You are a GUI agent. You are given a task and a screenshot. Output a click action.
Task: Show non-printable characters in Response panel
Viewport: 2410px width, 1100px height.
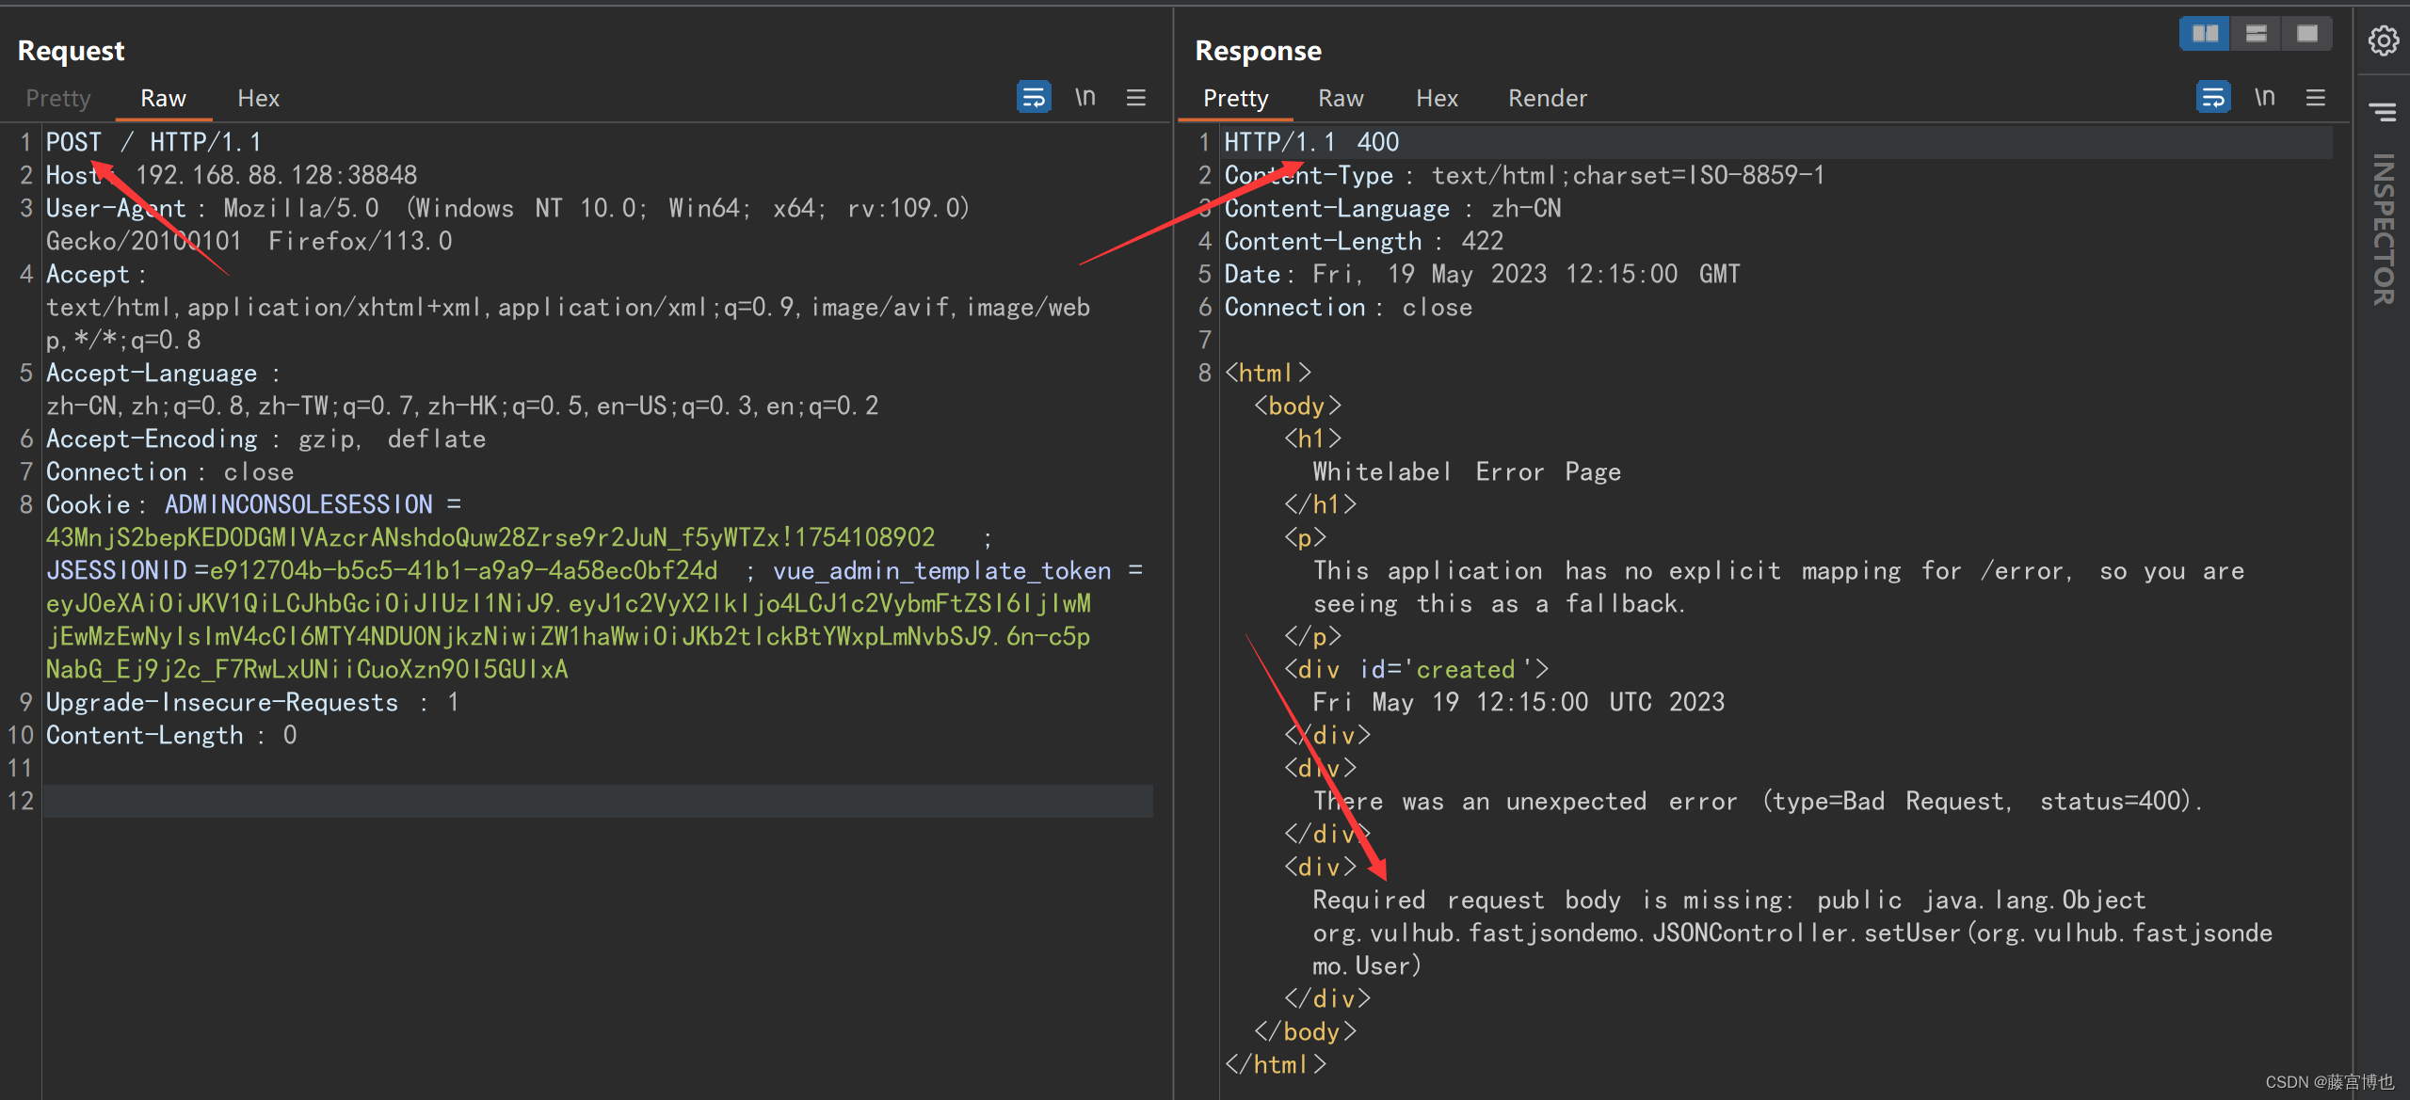tap(2265, 98)
